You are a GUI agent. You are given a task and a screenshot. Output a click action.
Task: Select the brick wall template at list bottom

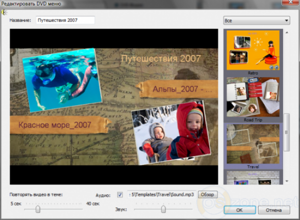[253, 177]
